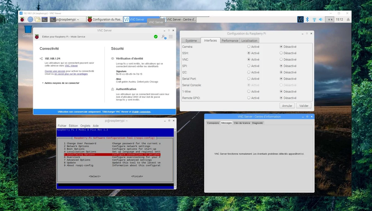
Task: Click the volume speaker tray icon
Action: [x=321, y=20]
